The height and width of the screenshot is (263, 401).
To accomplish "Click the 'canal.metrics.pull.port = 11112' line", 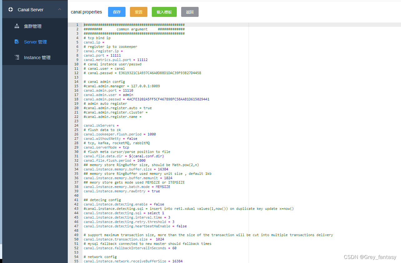I will [x=116, y=60].
